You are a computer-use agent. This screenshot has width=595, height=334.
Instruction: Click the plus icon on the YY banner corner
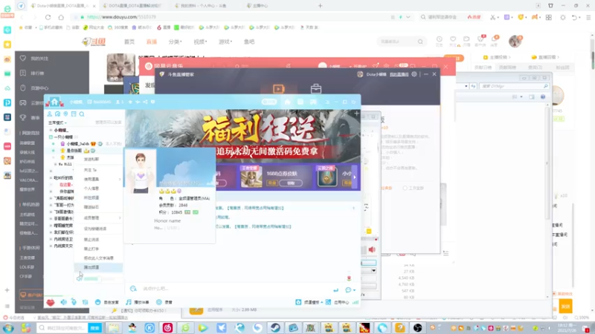pyautogui.click(x=356, y=114)
